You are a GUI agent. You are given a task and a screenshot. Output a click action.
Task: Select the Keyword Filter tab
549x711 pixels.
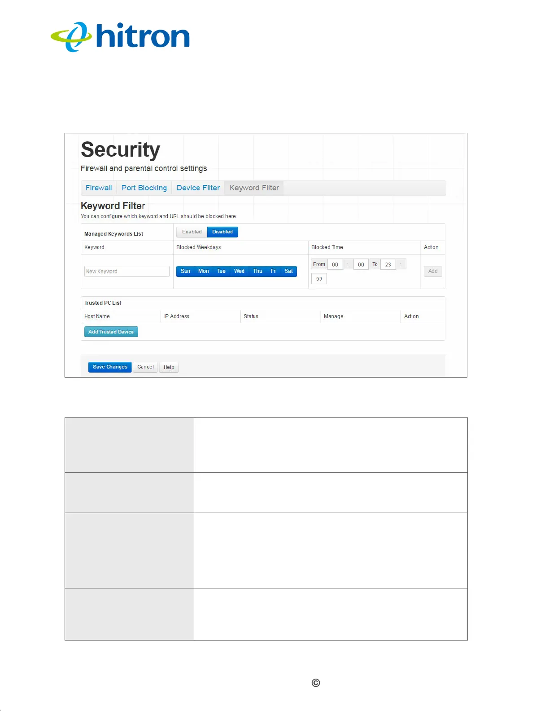pyautogui.click(x=254, y=188)
